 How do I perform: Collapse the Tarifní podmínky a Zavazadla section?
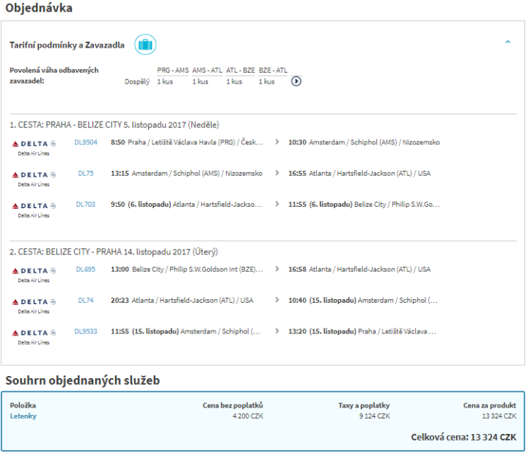point(507,43)
